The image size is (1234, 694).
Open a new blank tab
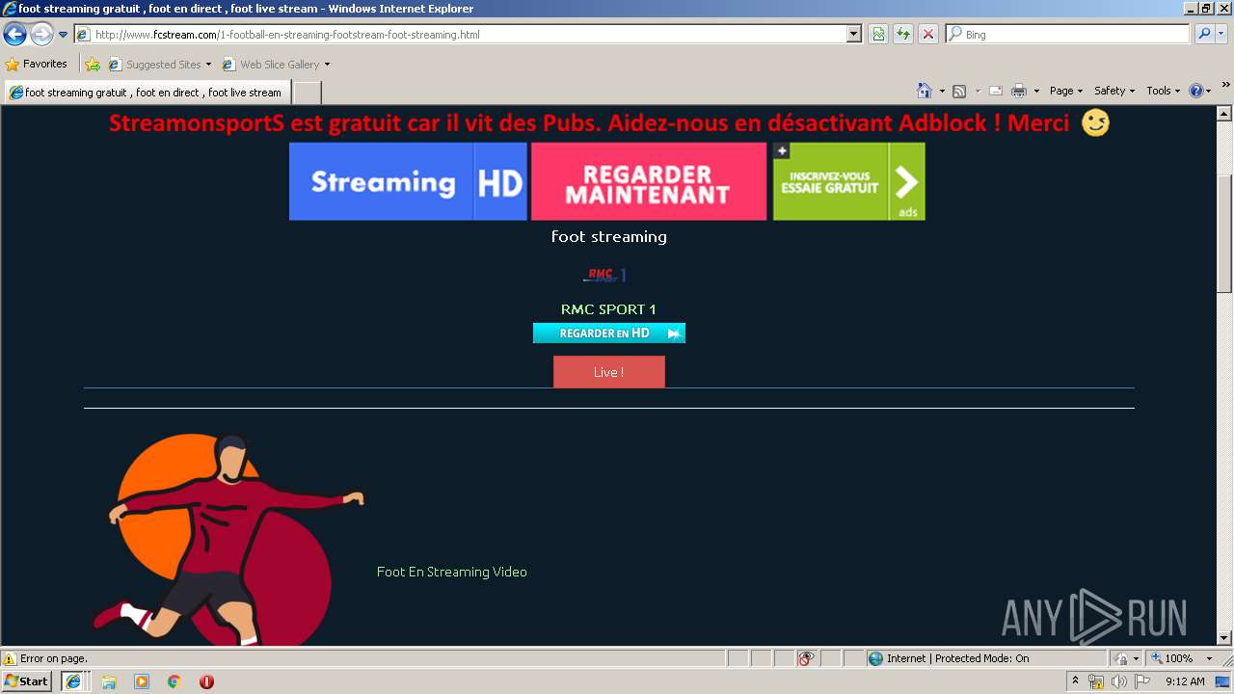(307, 93)
